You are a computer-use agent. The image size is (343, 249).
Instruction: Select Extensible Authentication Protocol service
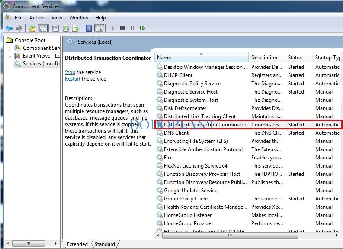pos(248,149)
